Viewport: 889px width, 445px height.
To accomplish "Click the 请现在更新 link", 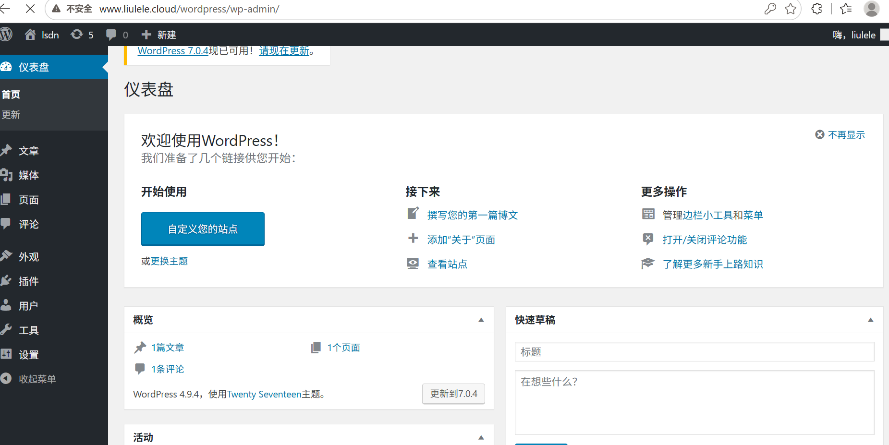I will (x=284, y=51).
